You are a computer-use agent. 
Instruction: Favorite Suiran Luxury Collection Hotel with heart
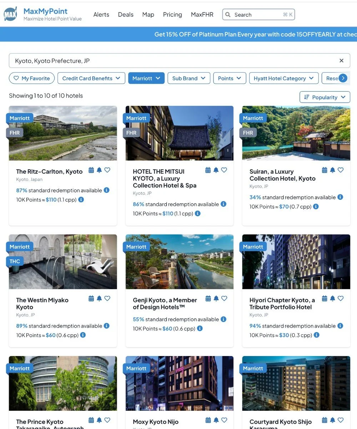341,170
